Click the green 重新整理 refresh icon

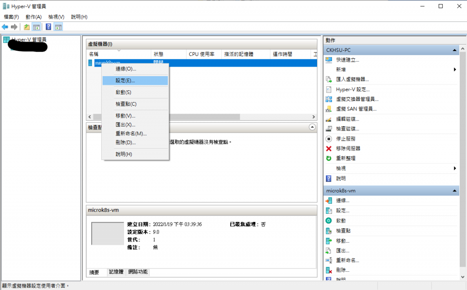(329, 158)
